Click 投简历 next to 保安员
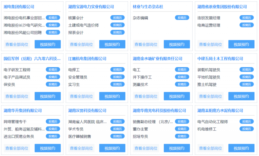 (x=53, y=84)
